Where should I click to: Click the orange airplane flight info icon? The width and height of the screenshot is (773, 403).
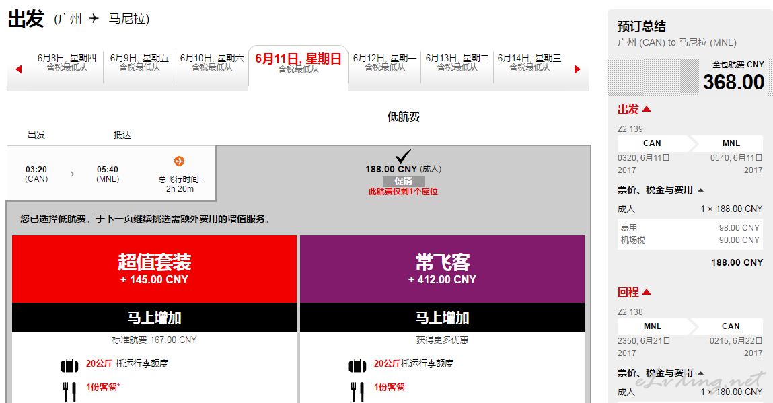179,161
